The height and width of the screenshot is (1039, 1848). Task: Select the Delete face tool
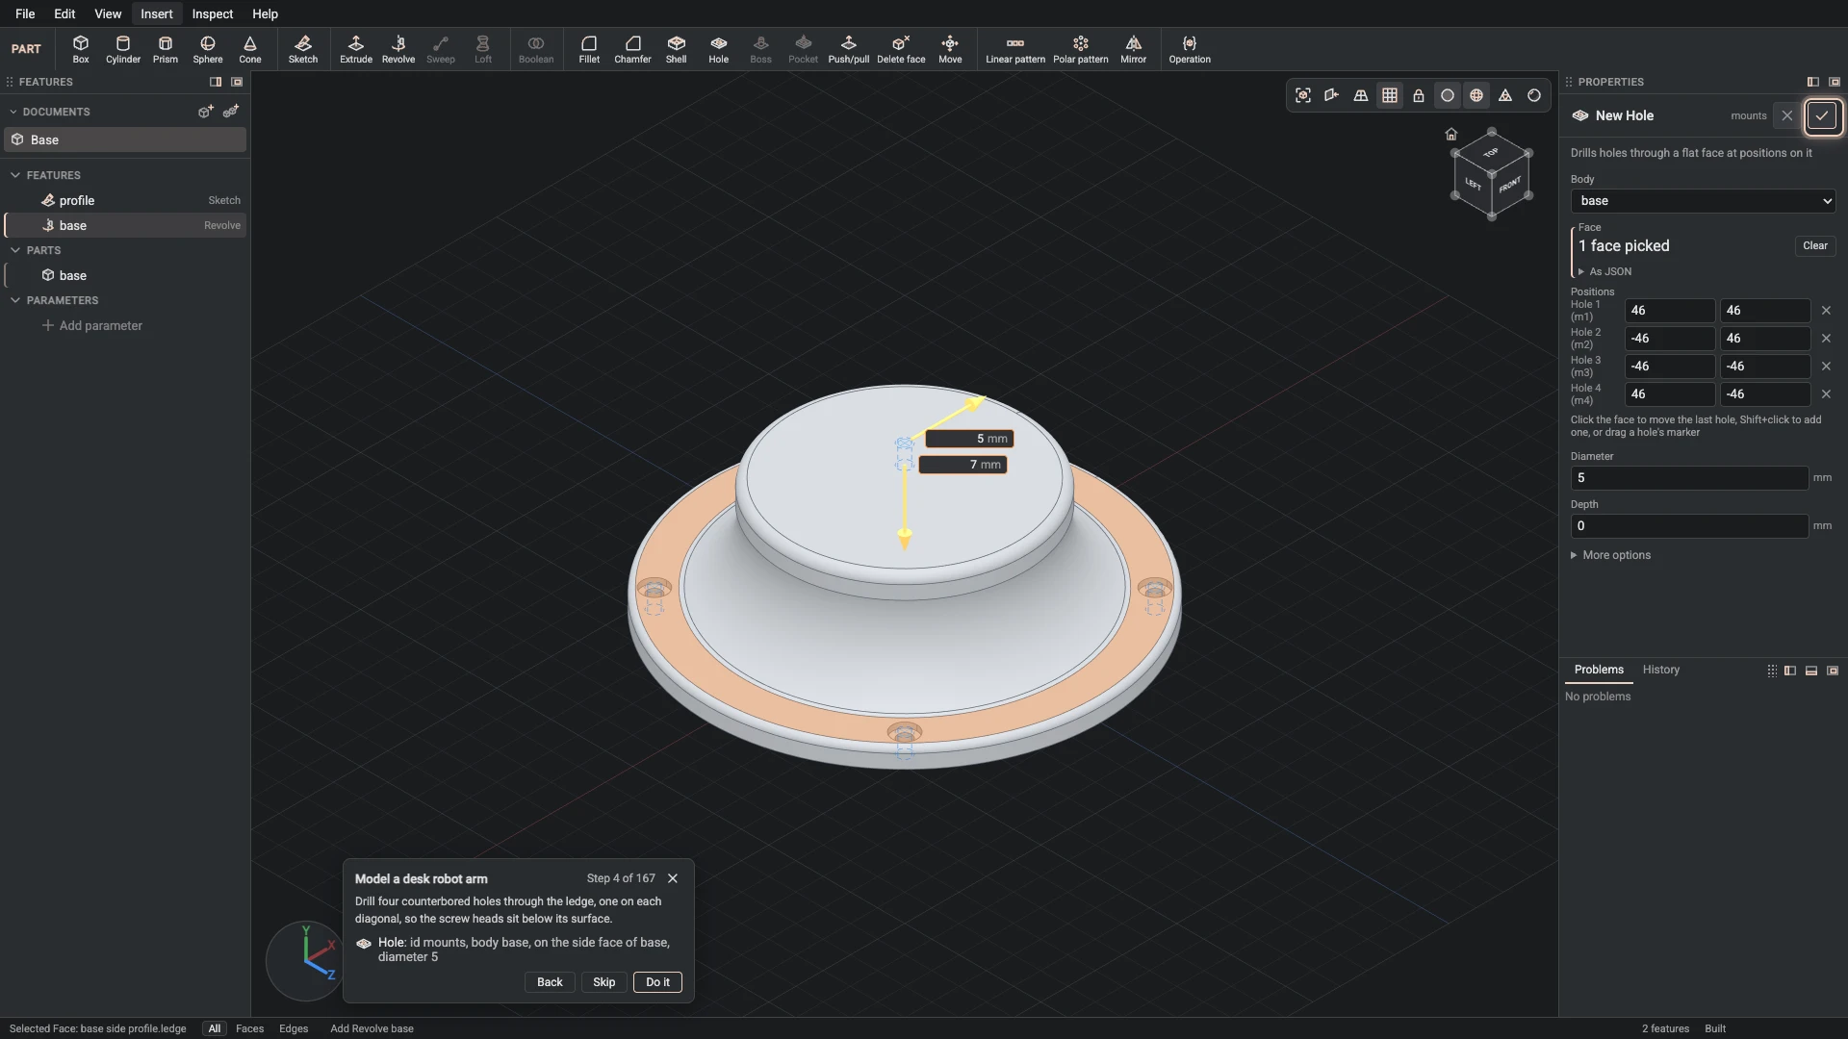pyautogui.click(x=901, y=49)
